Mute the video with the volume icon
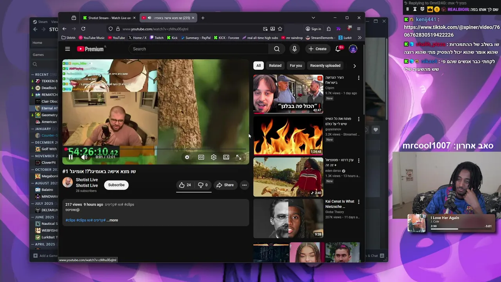This screenshot has width=501, height=282. pos(84,157)
